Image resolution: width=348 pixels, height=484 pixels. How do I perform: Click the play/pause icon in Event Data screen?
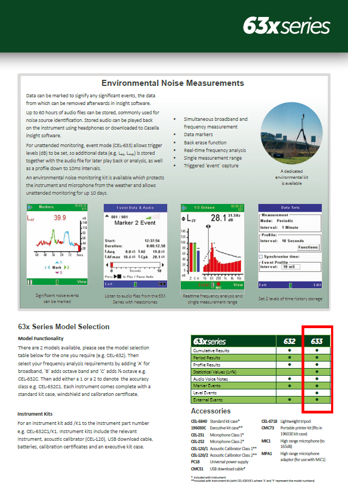point(117,277)
